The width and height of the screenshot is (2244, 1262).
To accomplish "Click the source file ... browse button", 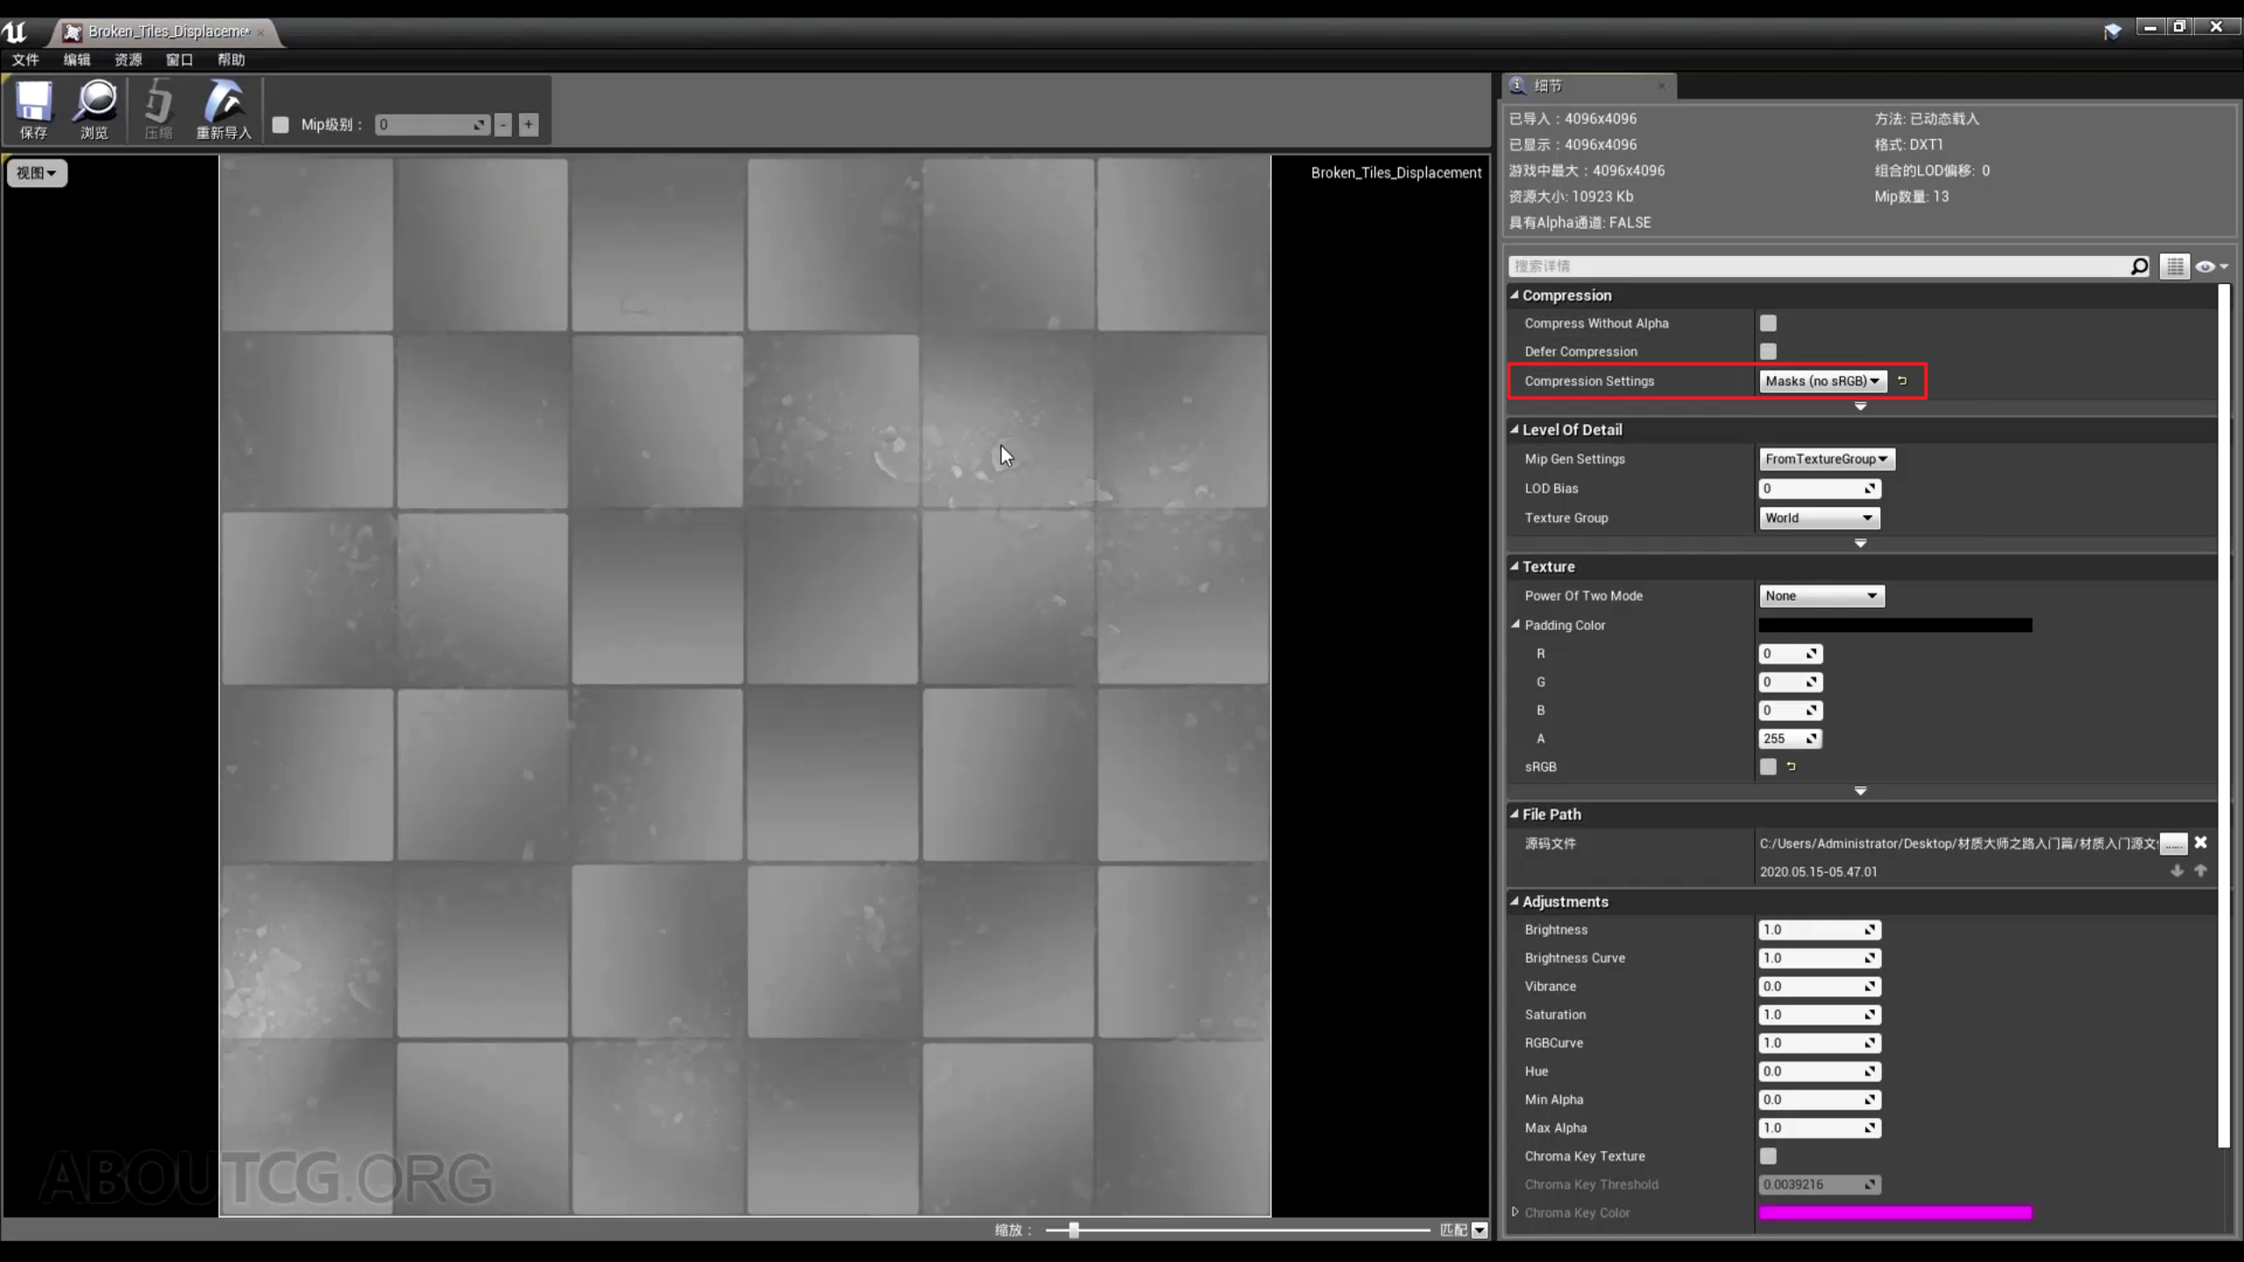I will pyautogui.click(x=2175, y=843).
